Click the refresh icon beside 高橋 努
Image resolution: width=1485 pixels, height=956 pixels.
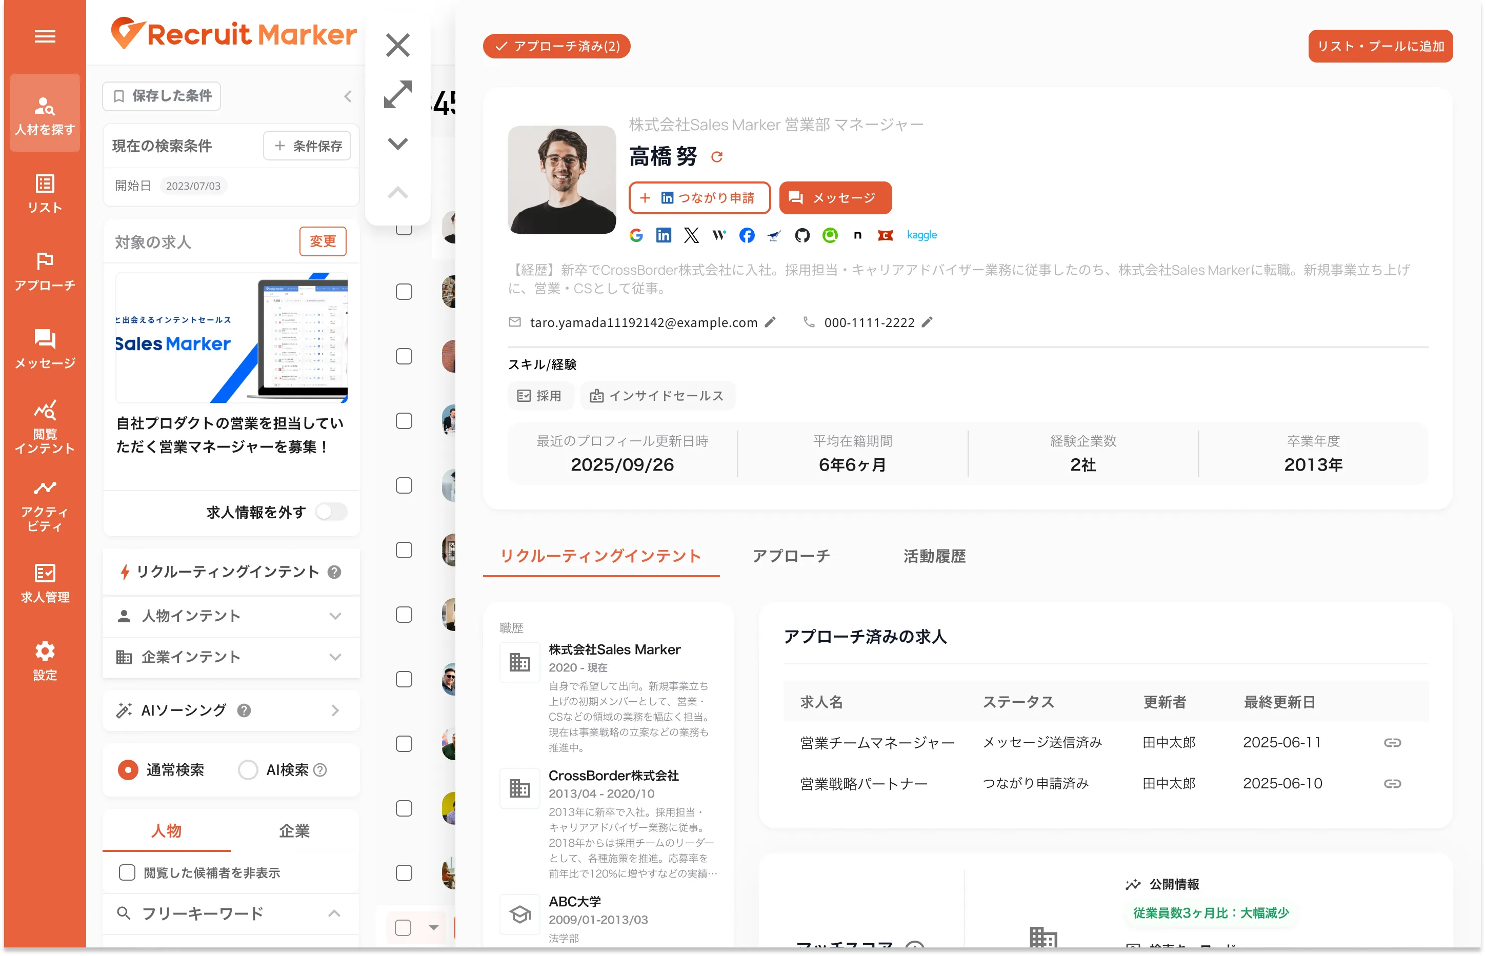[717, 157]
